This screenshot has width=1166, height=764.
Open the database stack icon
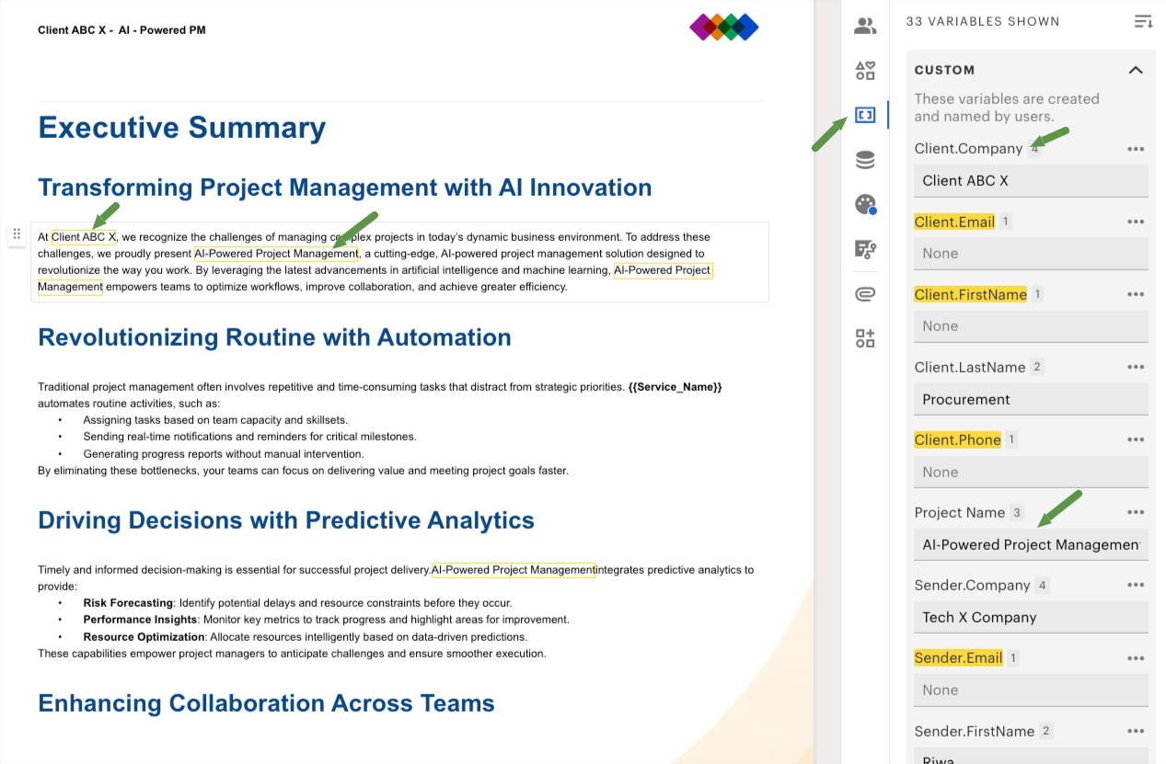coord(865,160)
